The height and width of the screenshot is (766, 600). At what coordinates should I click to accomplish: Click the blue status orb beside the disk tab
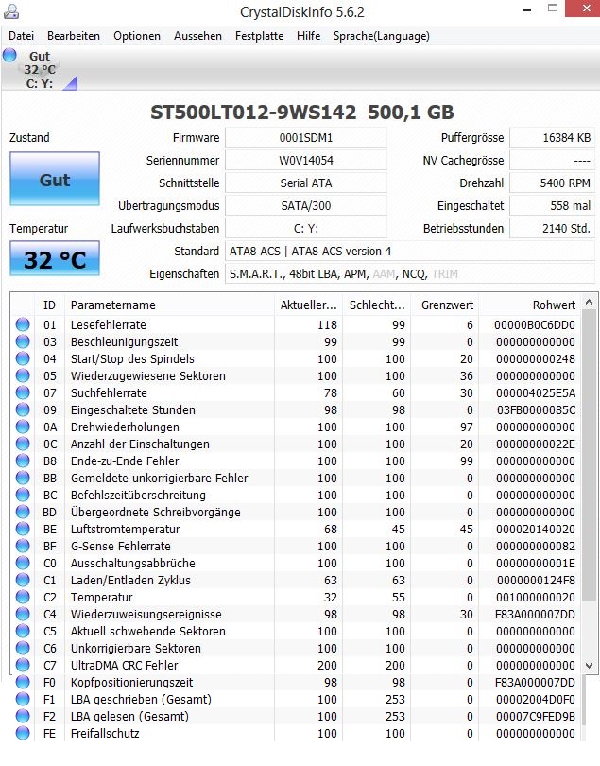[x=9, y=55]
